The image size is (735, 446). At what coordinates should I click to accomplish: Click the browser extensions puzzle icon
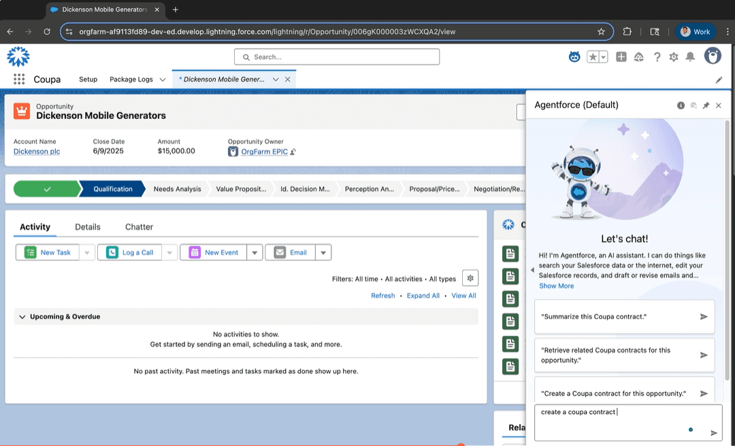click(627, 32)
